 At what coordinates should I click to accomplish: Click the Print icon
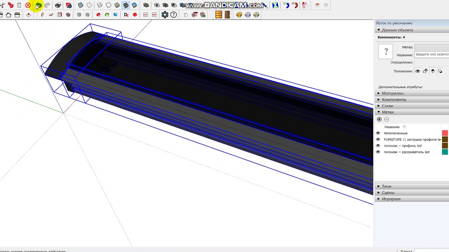coord(58,5)
